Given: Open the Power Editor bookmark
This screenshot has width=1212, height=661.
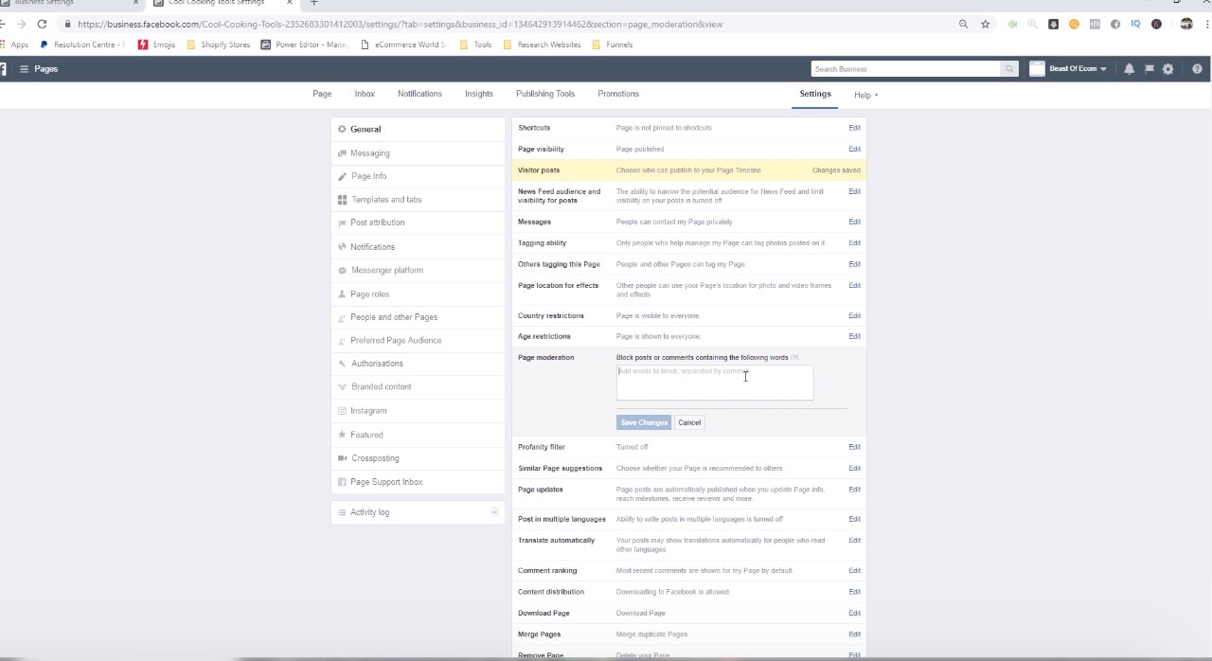Looking at the screenshot, I should point(304,45).
